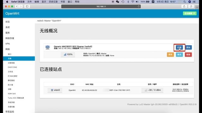
Task: Open the WeChat menu bar icon
Action: click(x=117, y=2)
